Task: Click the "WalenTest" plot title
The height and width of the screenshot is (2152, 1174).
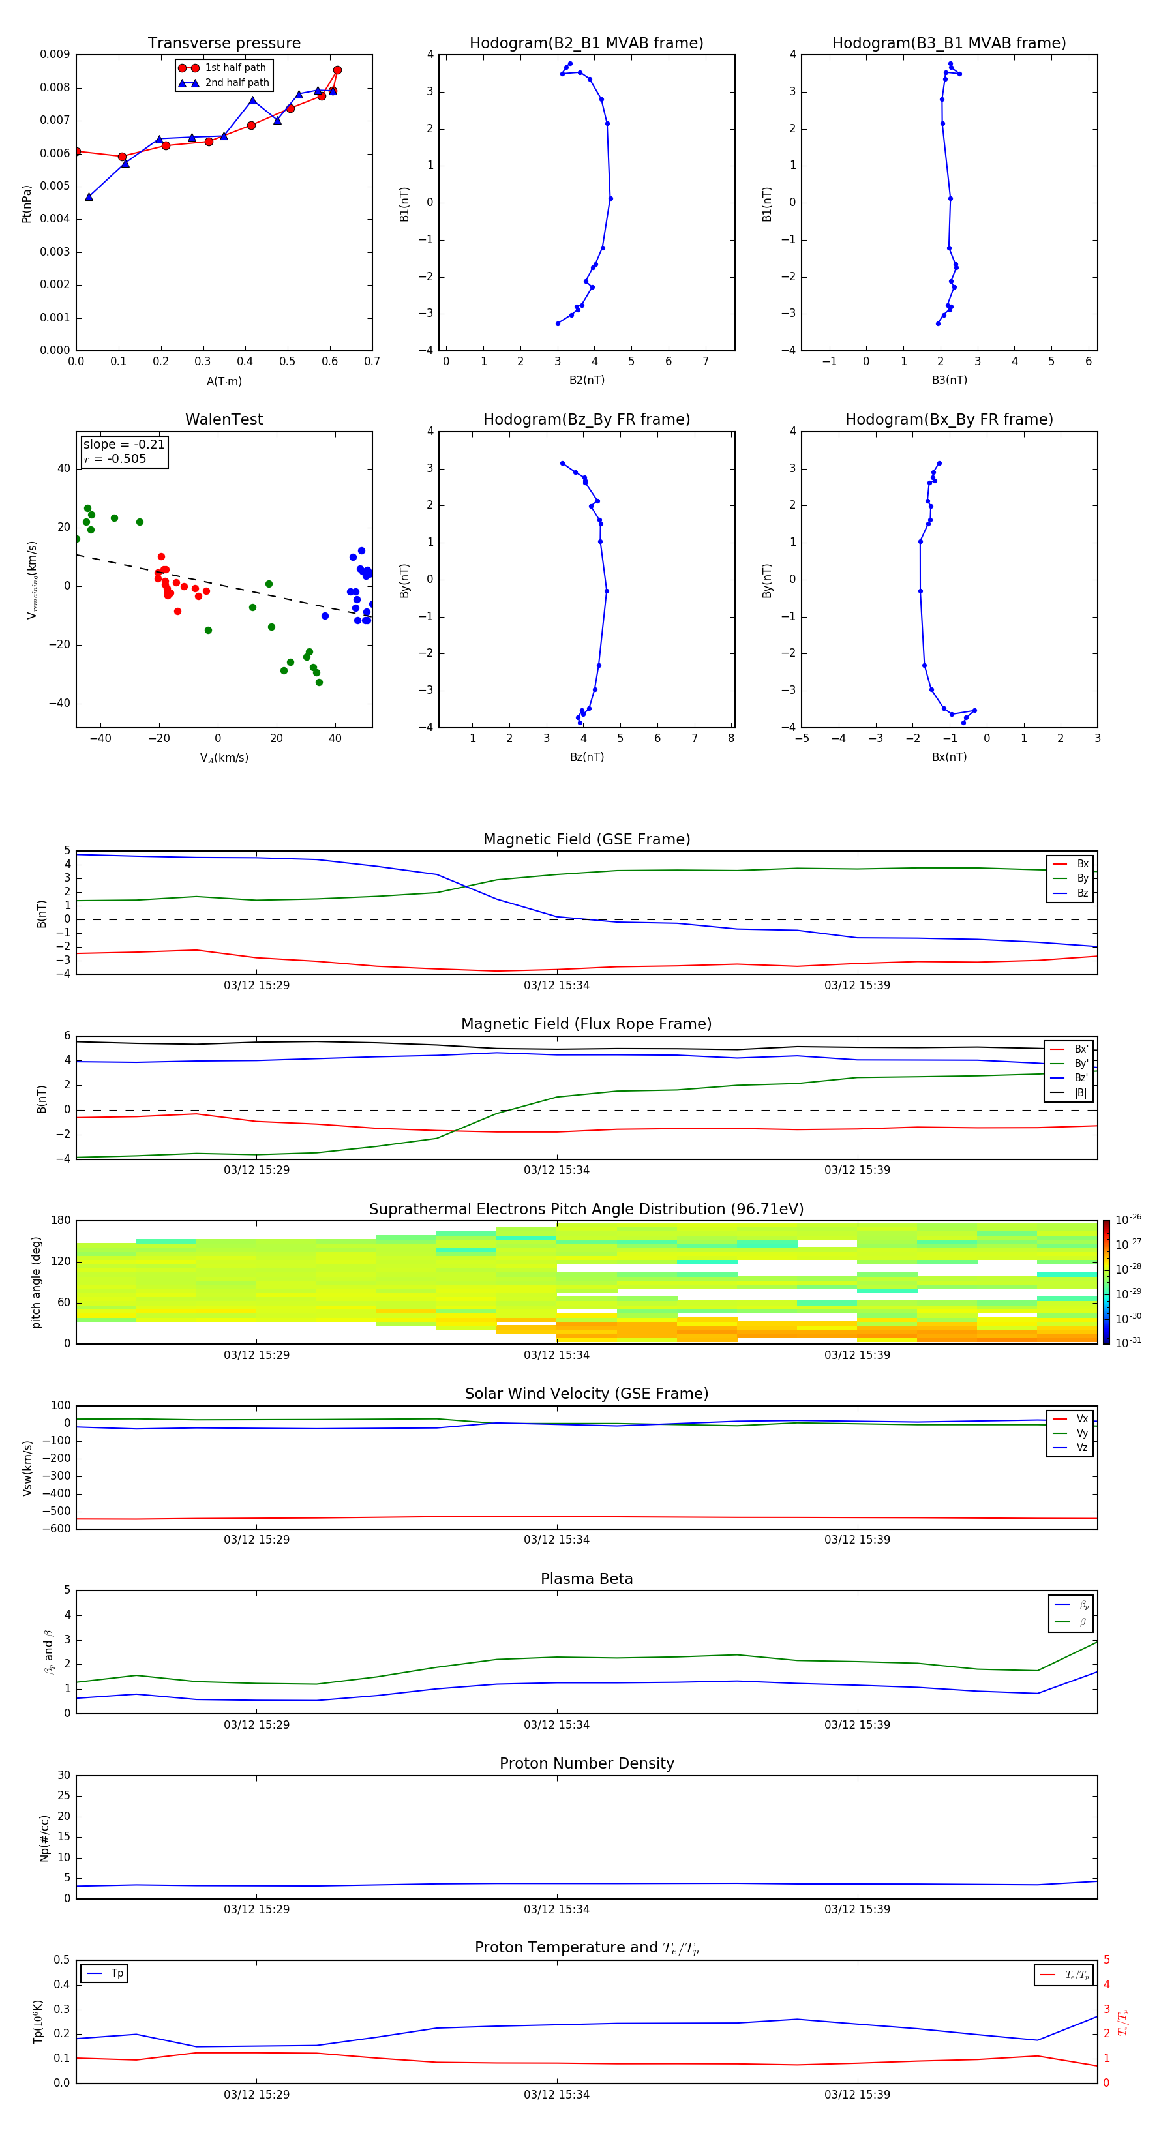Action: 224,419
